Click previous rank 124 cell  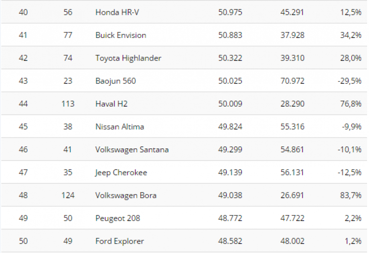[x=68, y=195]
